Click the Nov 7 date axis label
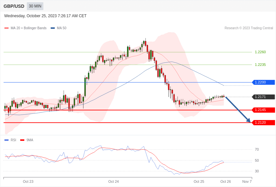 click(x=247, y=181)
